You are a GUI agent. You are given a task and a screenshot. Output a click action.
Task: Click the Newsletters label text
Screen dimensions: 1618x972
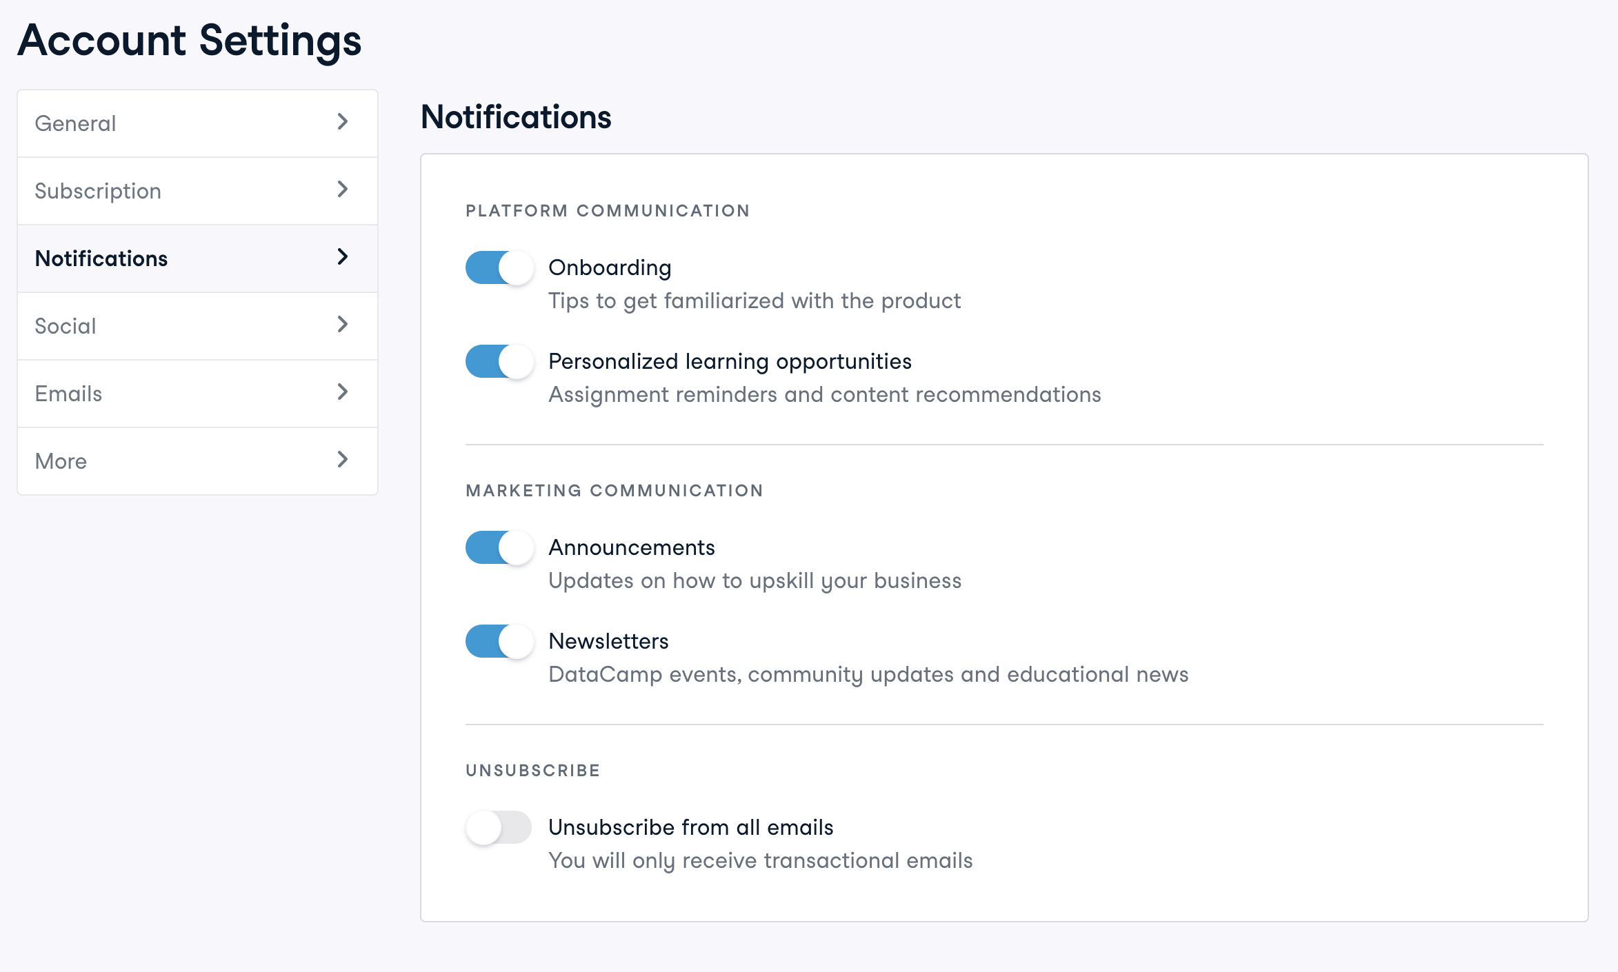click(x=608, y=642)
